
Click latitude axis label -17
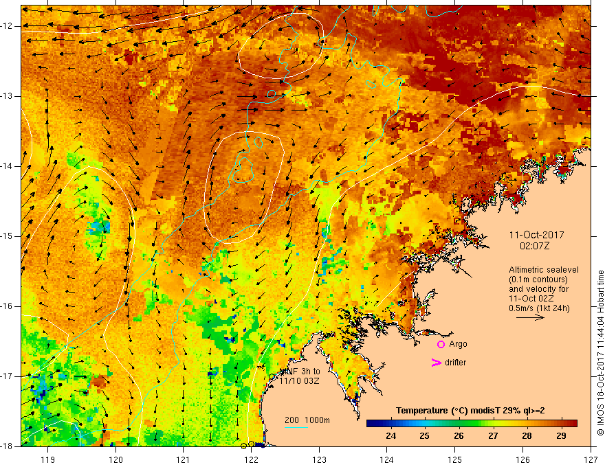click(8, 376)
